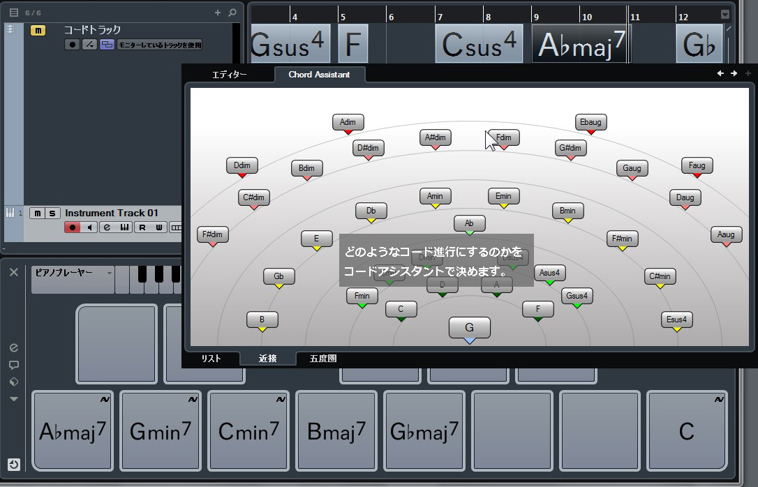Solo Instrument Track 01 with the s button

(52, 213)
